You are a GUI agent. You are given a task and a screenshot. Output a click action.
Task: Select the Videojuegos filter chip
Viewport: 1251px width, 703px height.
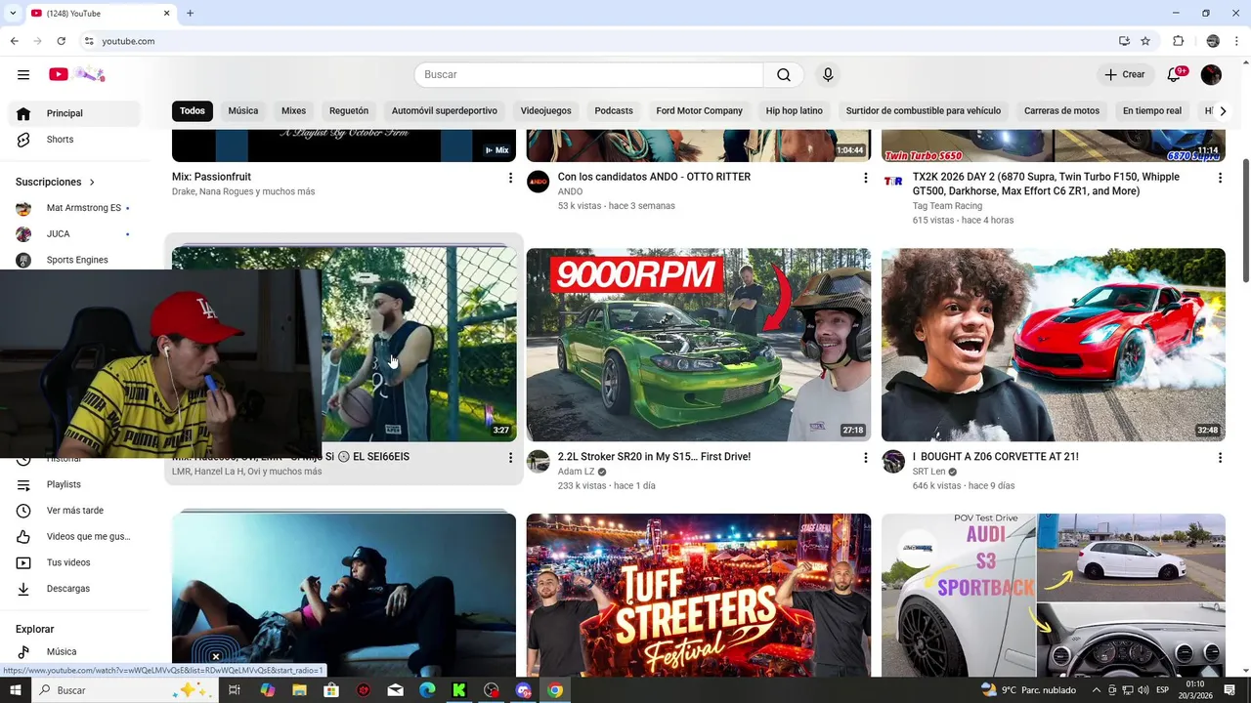coord(545,111)
